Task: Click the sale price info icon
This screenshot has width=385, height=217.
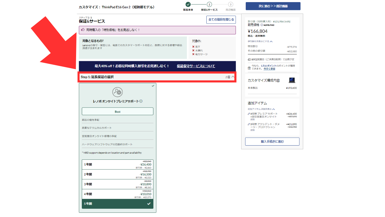Action: click(262, 25)
